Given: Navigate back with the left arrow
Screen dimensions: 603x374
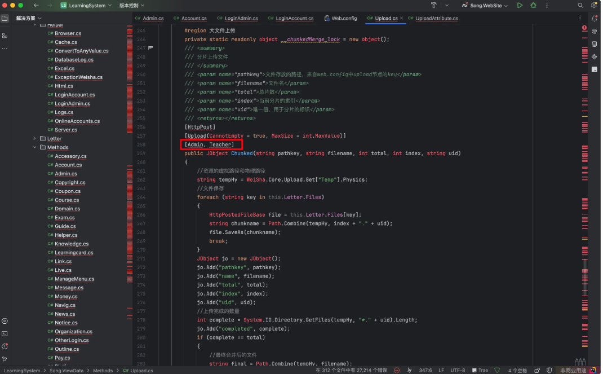Looking at the screenshot, I should pyautogui.click(x=36, y=5).
